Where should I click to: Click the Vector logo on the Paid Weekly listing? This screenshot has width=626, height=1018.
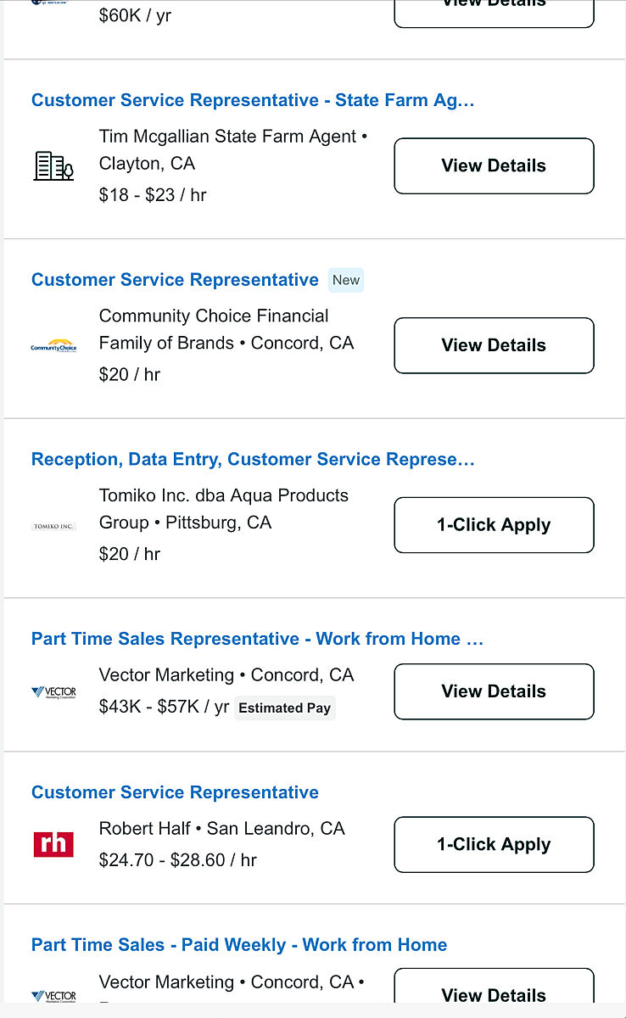point(53,996)
